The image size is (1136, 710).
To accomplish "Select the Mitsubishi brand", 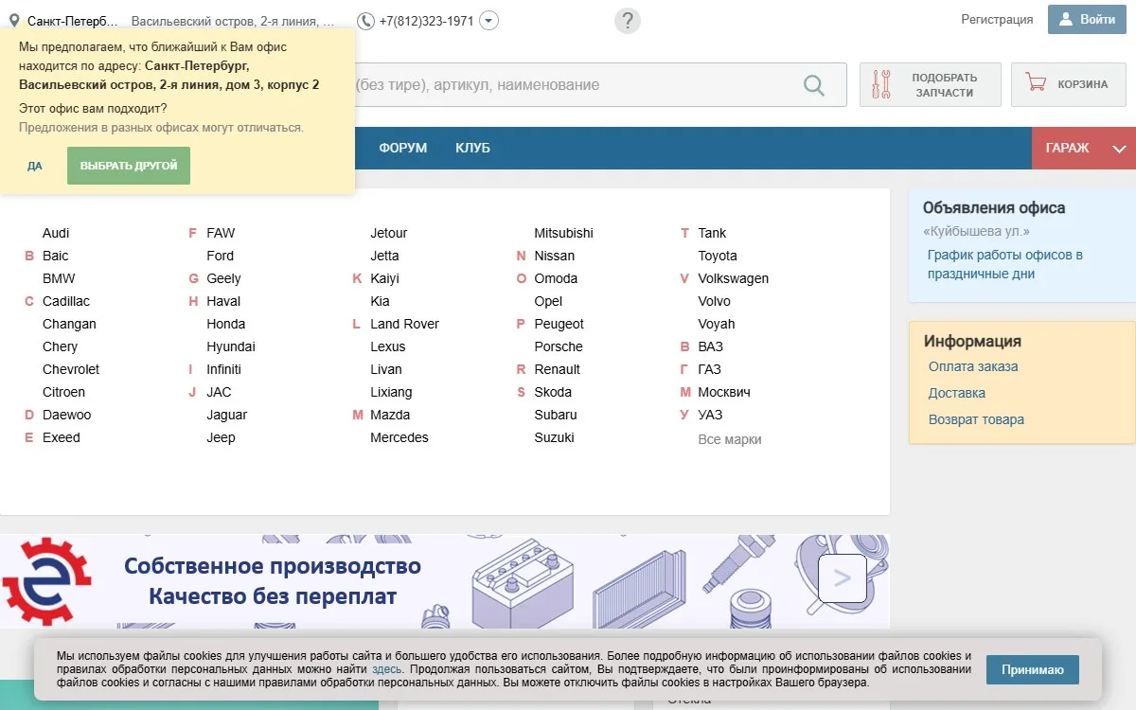I will pos(564,233).
